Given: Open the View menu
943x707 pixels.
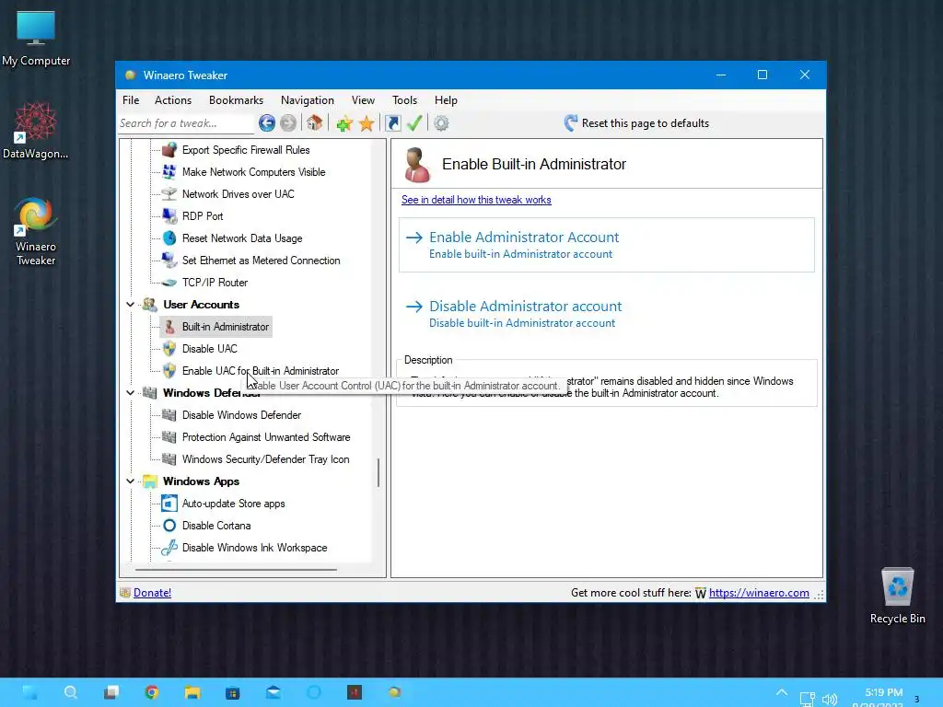Looking at the screenshot, I should tap(363, 100).
